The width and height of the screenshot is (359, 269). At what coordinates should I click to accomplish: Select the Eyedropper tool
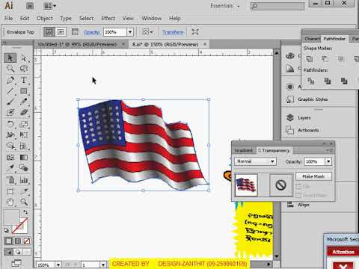point(10,168)
